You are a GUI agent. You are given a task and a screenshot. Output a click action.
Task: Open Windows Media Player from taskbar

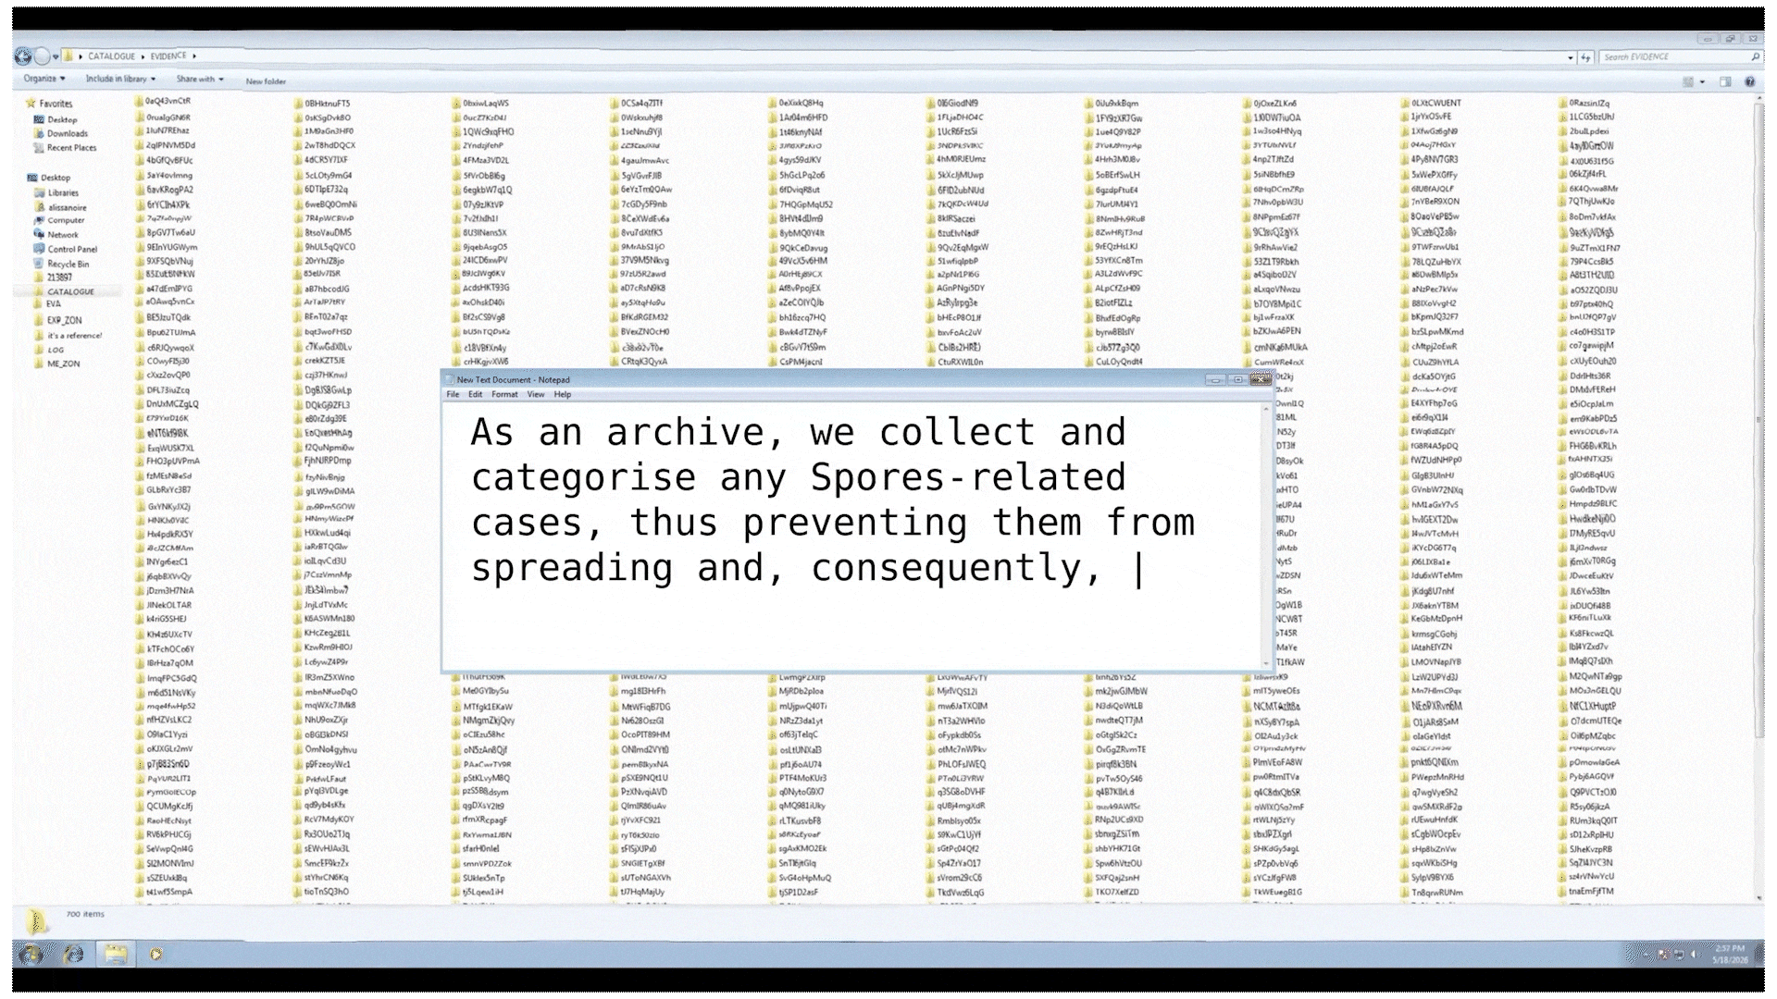pos(155,954)
